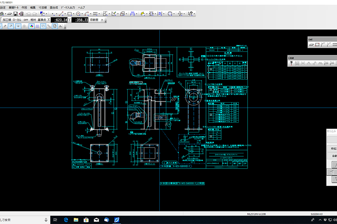Toggle the OFF snap setting button
Image resolution: width=337 pixels, height=224 pixels.
pos(26,20)
